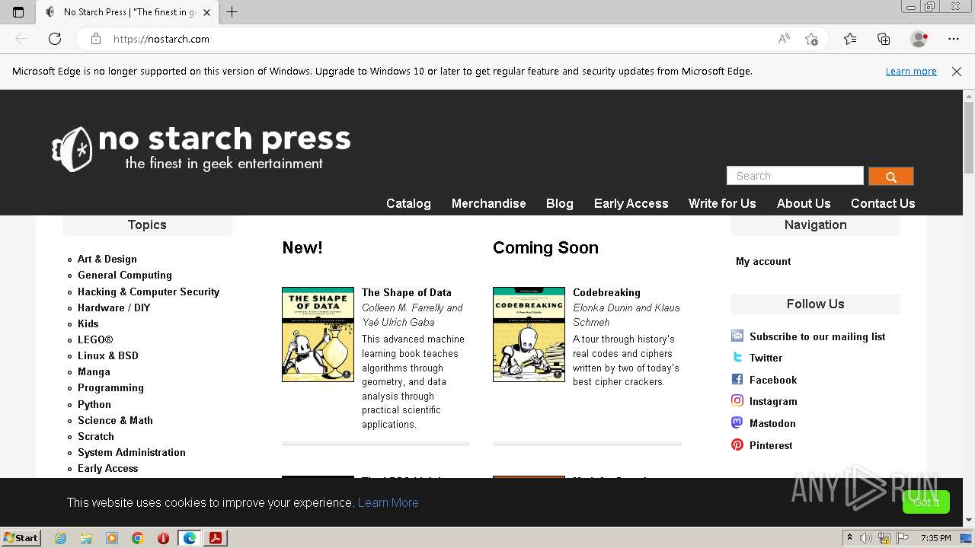Open the browser profile avatar

919,39
